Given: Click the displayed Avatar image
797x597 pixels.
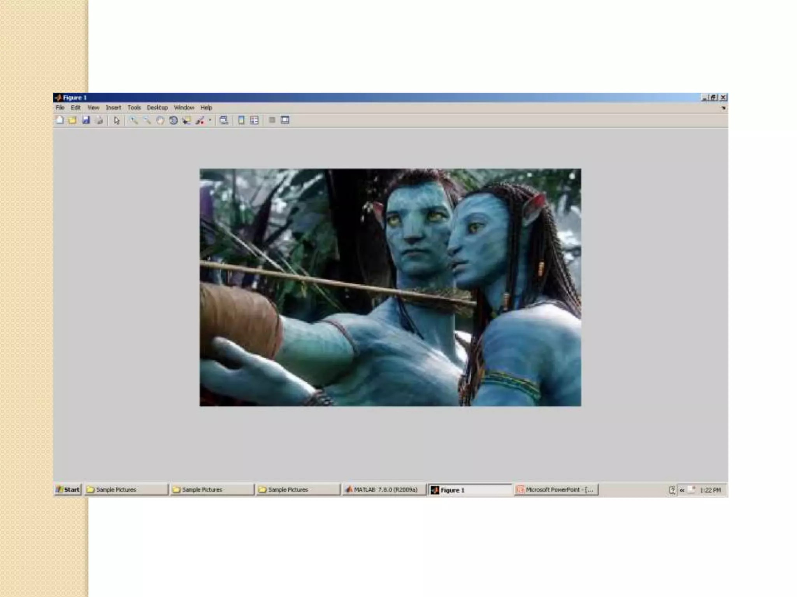Looking at the screenshot, I should point(390,287).
